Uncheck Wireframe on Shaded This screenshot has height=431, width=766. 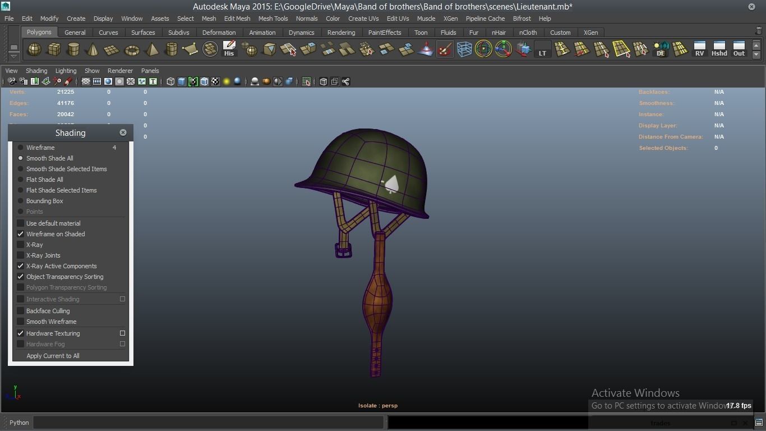pos(21,234)
